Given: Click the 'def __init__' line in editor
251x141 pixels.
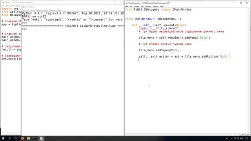Looking at the screenshot, I should tap(159, 25).
